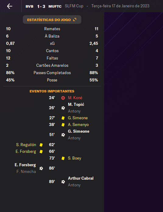Open the Estatísticas do Jogo button

[x=52, y=20]
